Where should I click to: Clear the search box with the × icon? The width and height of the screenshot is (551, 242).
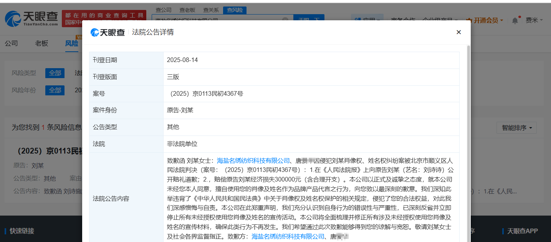(x=285, y=19)
